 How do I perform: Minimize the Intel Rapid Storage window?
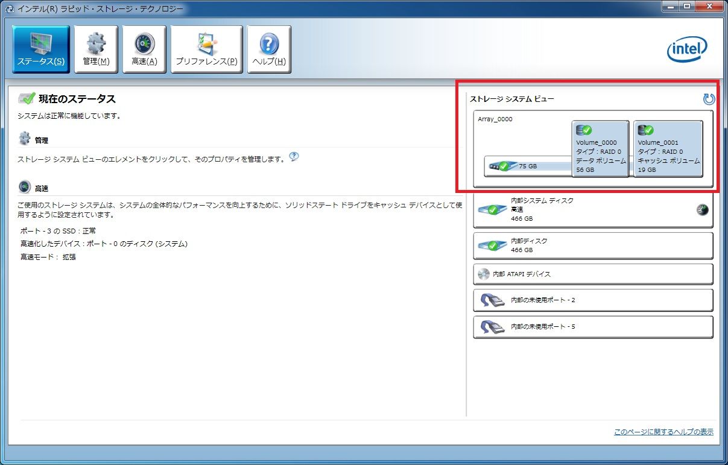(x=669, y=6)
